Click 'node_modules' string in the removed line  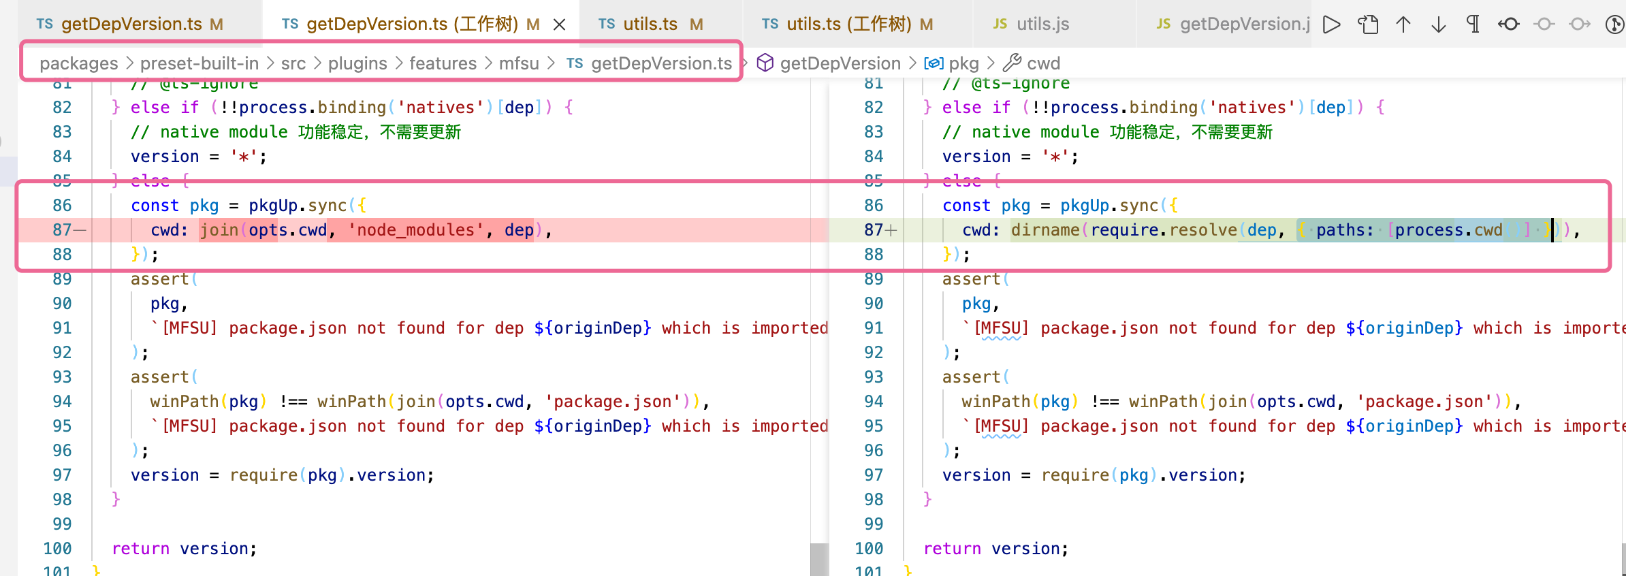point(416,230)
